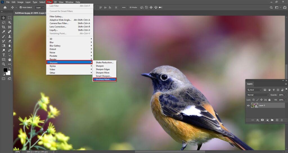The width and height of the screenshot is (288, 153).
Task: Toggle the type layers filter
Action: tap(274, 90)
